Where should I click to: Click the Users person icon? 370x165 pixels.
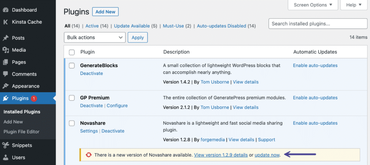pos(6,157)
